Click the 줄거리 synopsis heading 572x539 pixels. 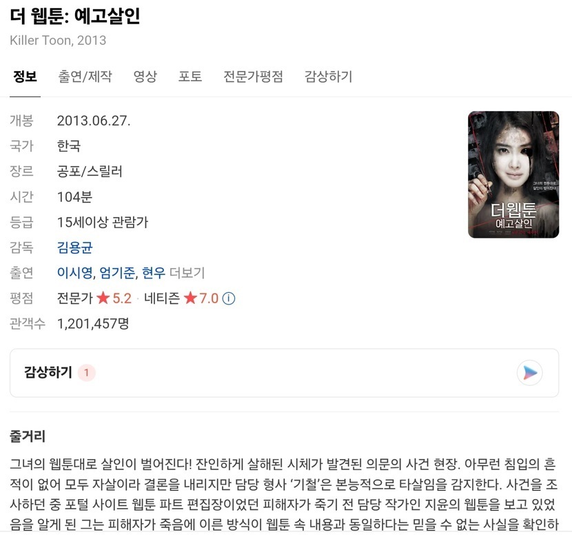pyautogui.click(x=28, y=436)
